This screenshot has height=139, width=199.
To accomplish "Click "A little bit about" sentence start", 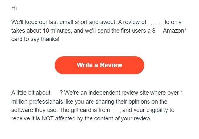I will tap(31, 93).
